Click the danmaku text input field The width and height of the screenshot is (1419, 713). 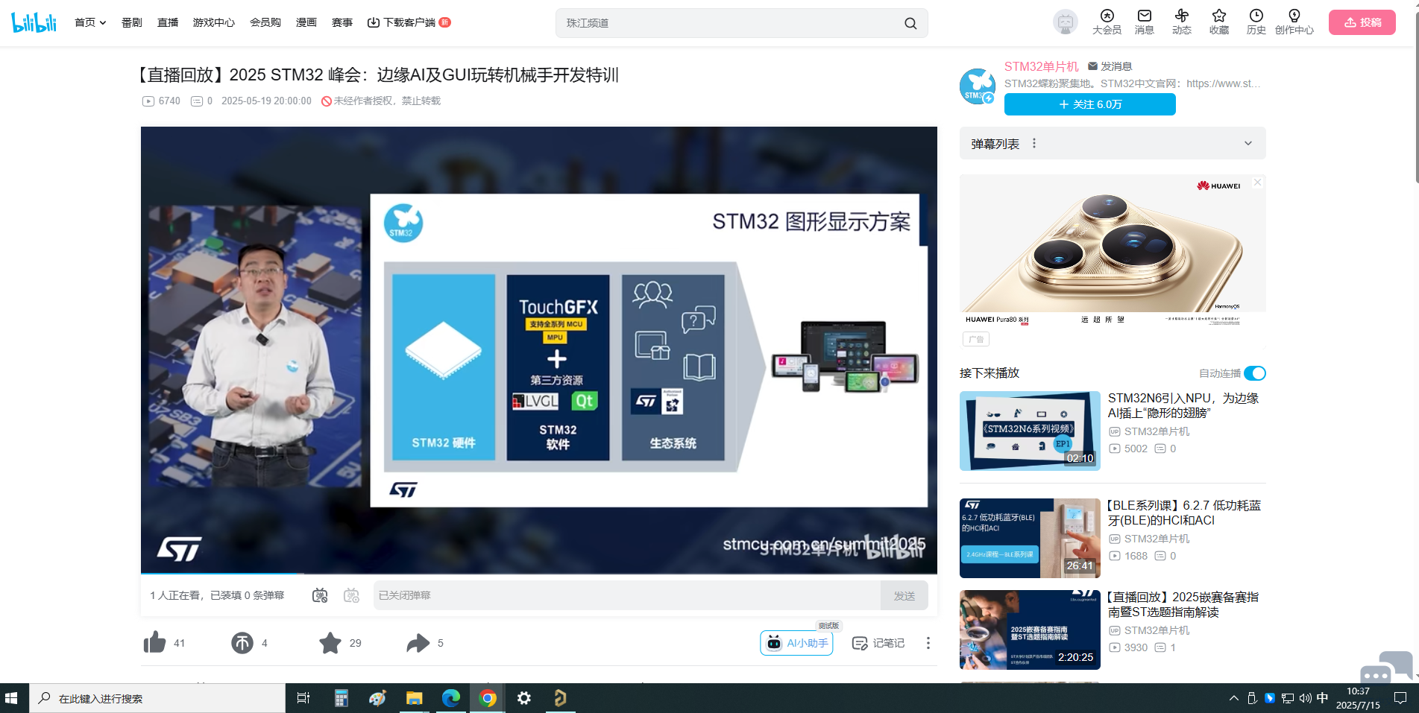(626, 595)
